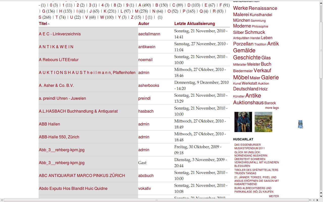This screenshot has height=202, width=323.
Task: Sort by Letzte Aktualisierung column
Action: pos(194,23)
